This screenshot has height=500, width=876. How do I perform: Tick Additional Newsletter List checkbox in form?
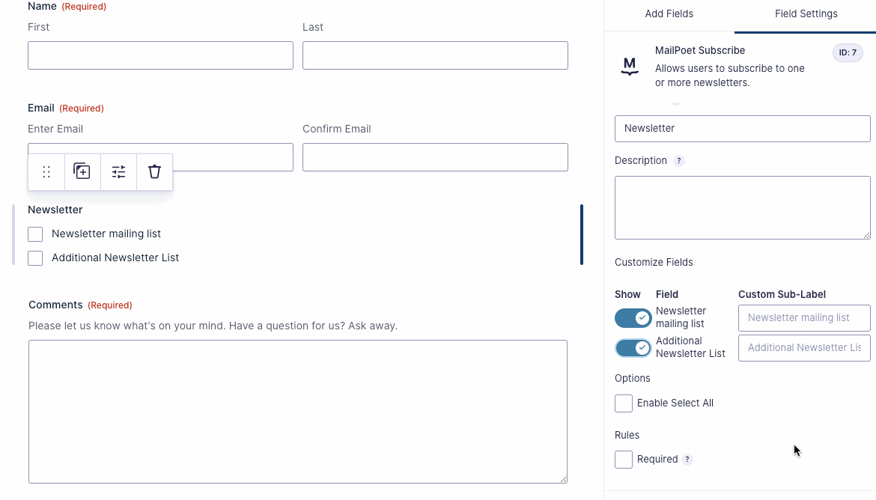35,258
